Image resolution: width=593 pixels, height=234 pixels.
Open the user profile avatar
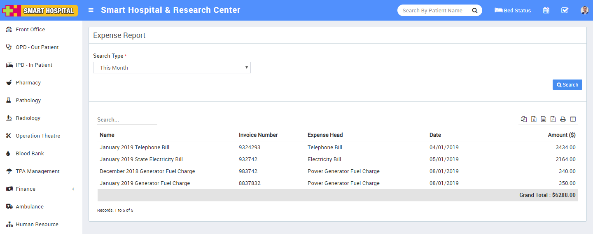pyautogui.click(x=584, y=10)
